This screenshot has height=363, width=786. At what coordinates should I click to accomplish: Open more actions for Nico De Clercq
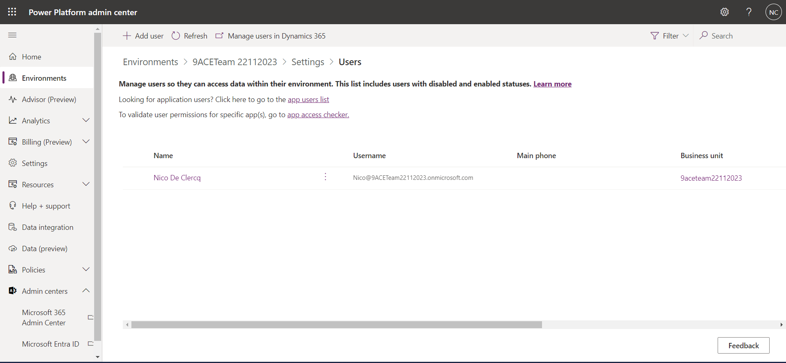(325, 177)
